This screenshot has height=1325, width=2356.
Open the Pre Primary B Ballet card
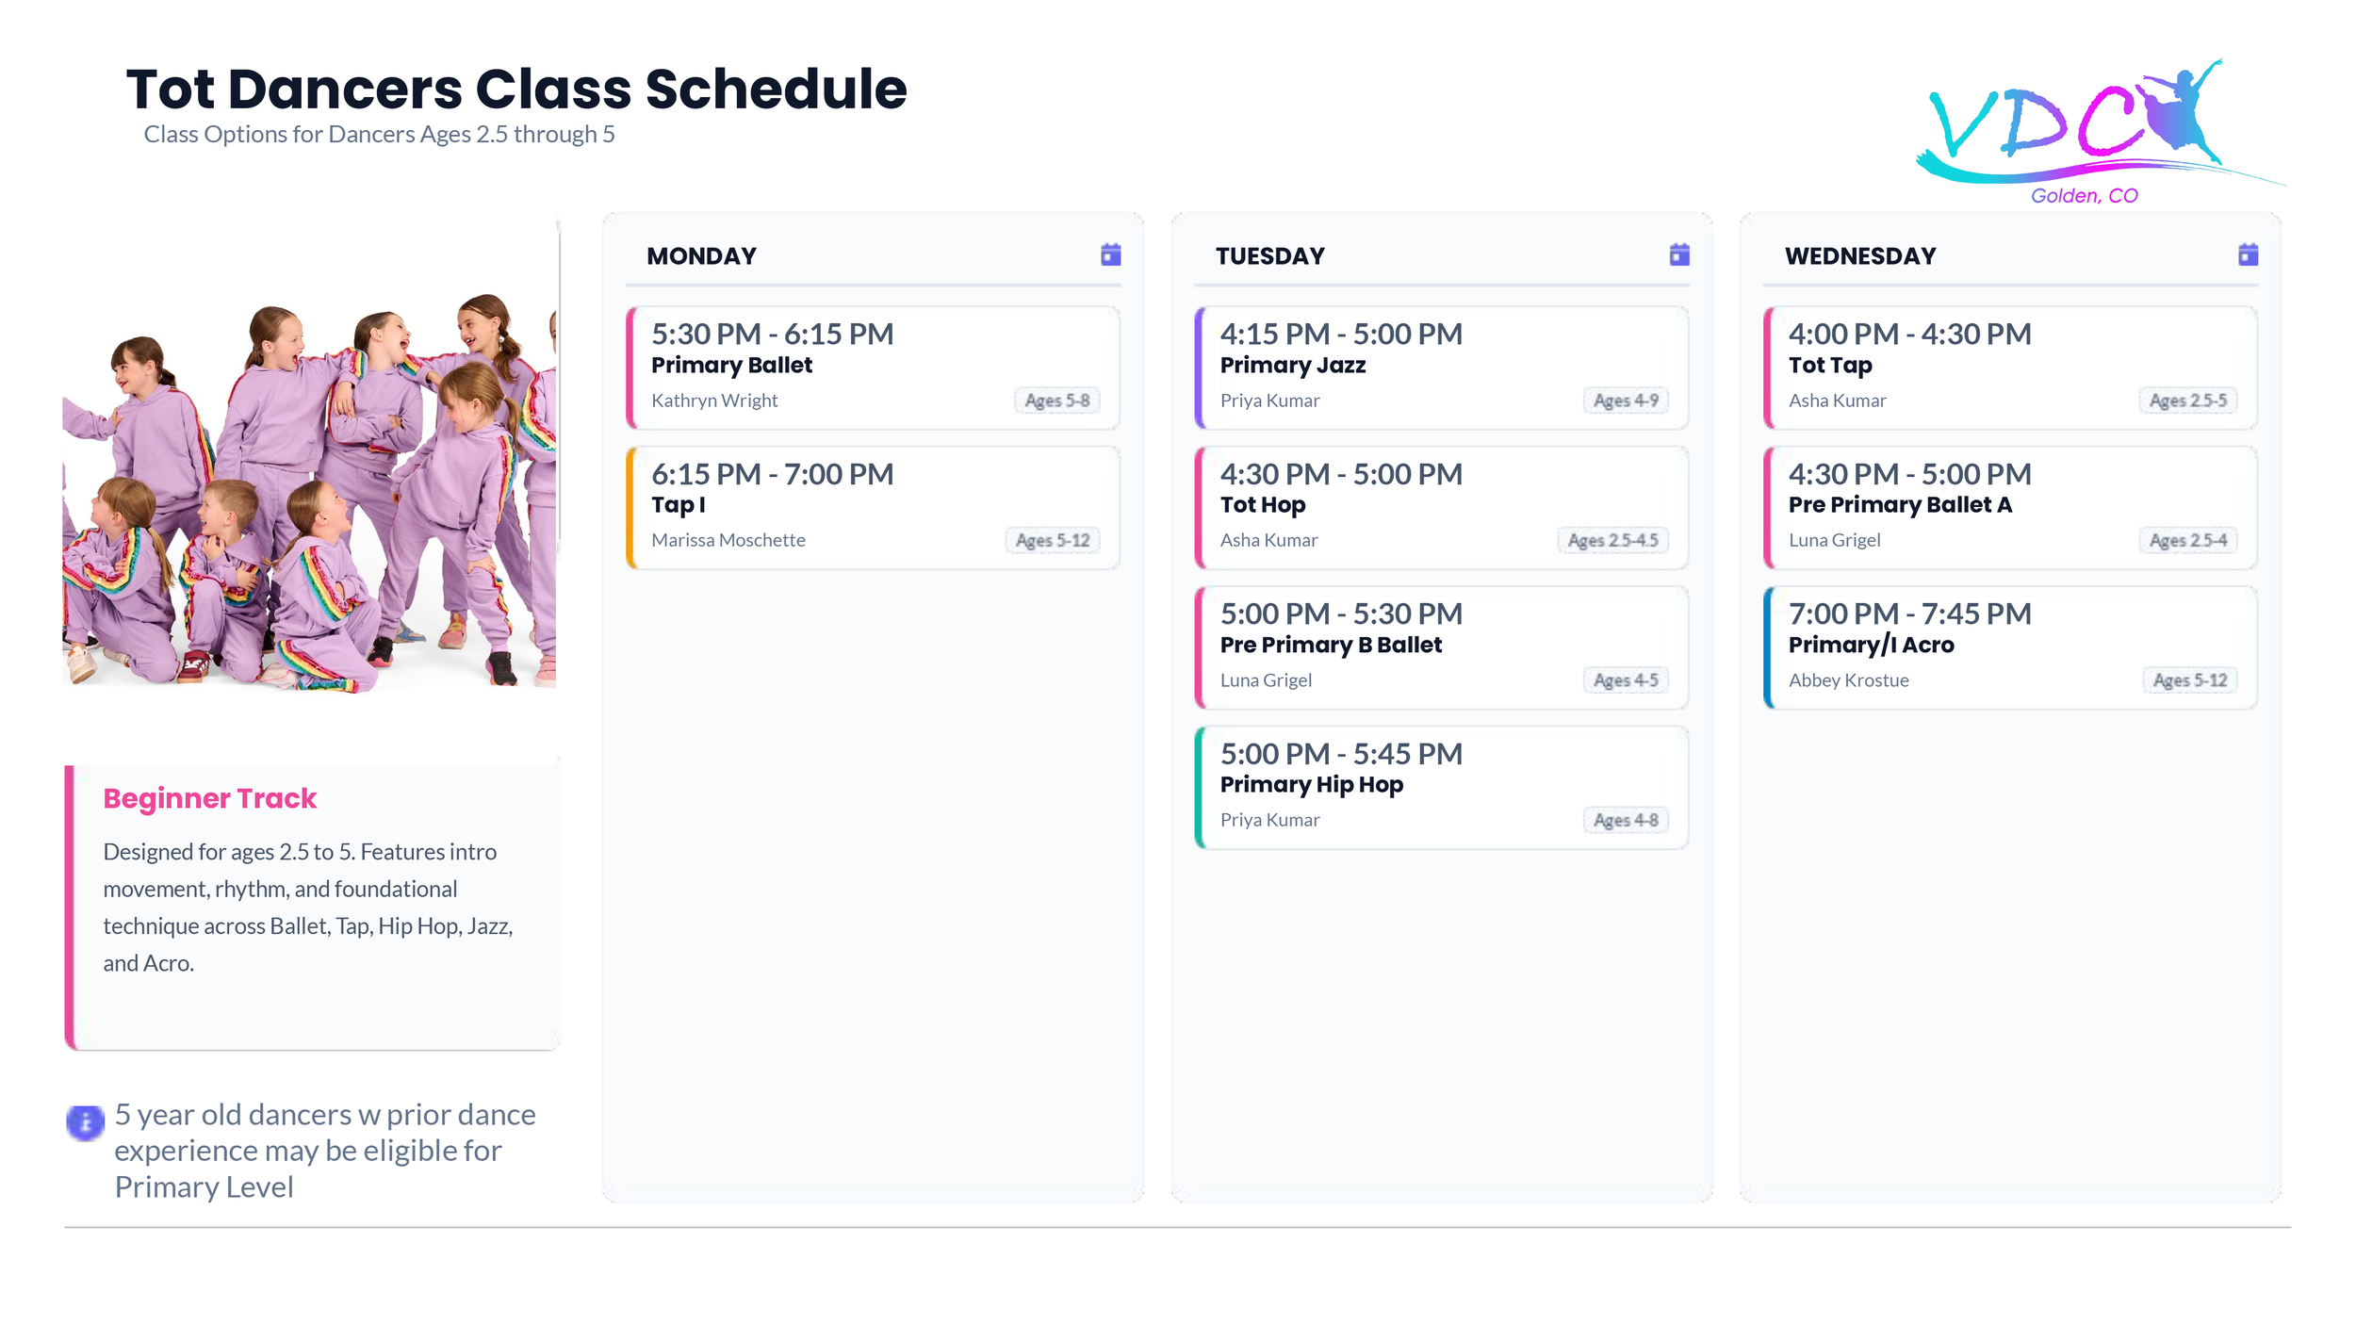1441,647
